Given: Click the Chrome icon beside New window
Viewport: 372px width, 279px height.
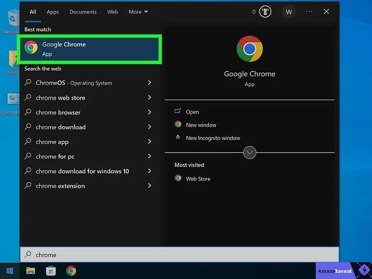Looking at the screenshot, I should point(178,124).
